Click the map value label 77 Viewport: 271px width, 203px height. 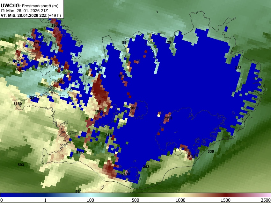(x=71, y=90)
